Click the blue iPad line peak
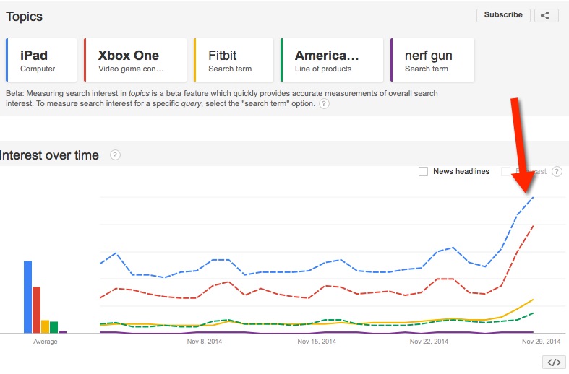The height and width of the screenshot is (374, 569). coord(533,198)
